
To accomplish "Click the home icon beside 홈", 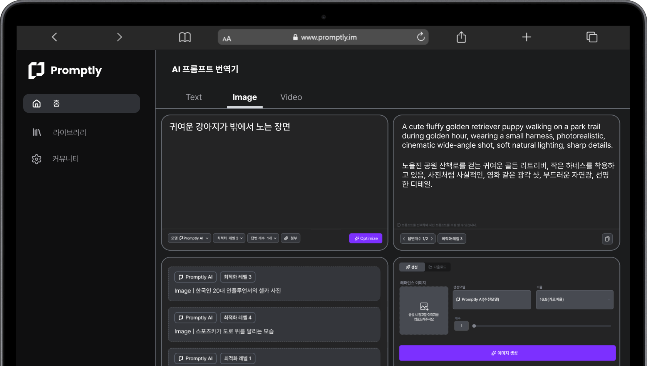I will coord(37,103).
